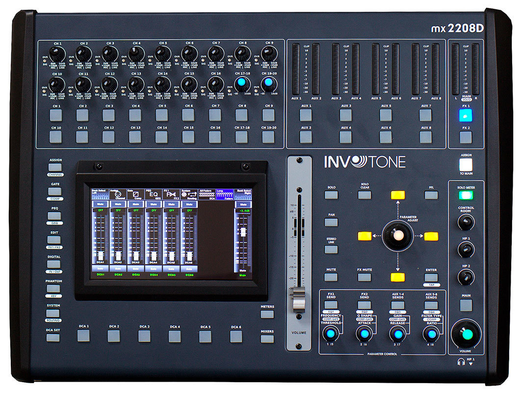Open the FX1/FX2 page on touchscreen
Image resolution: width=522 pixels, height=393 pixels.
[x=170, y=195]
